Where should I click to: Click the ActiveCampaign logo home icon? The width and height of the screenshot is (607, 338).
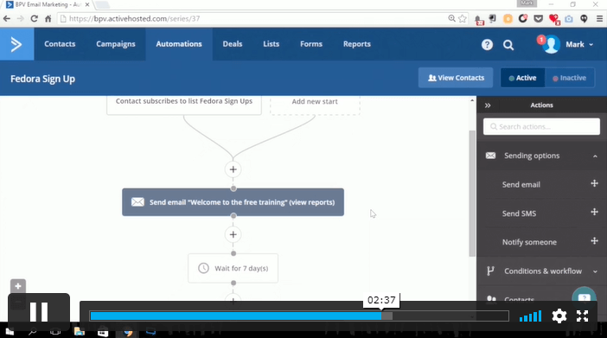click(16, 44)
